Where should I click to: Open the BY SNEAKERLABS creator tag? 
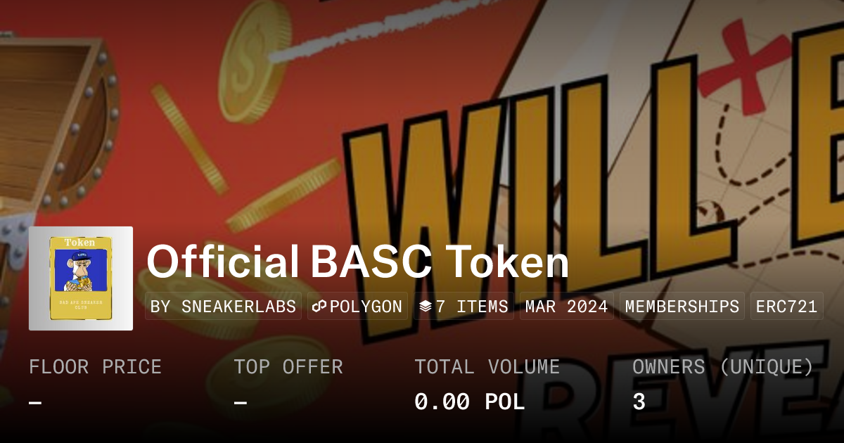click(x=223, y=307)
